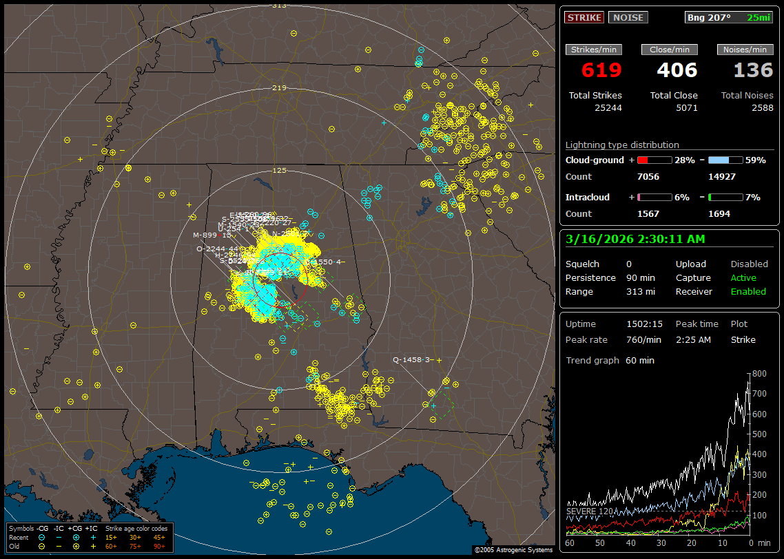
Task: Click the positive intracloud pink bar
Action: tap(654, 197)
